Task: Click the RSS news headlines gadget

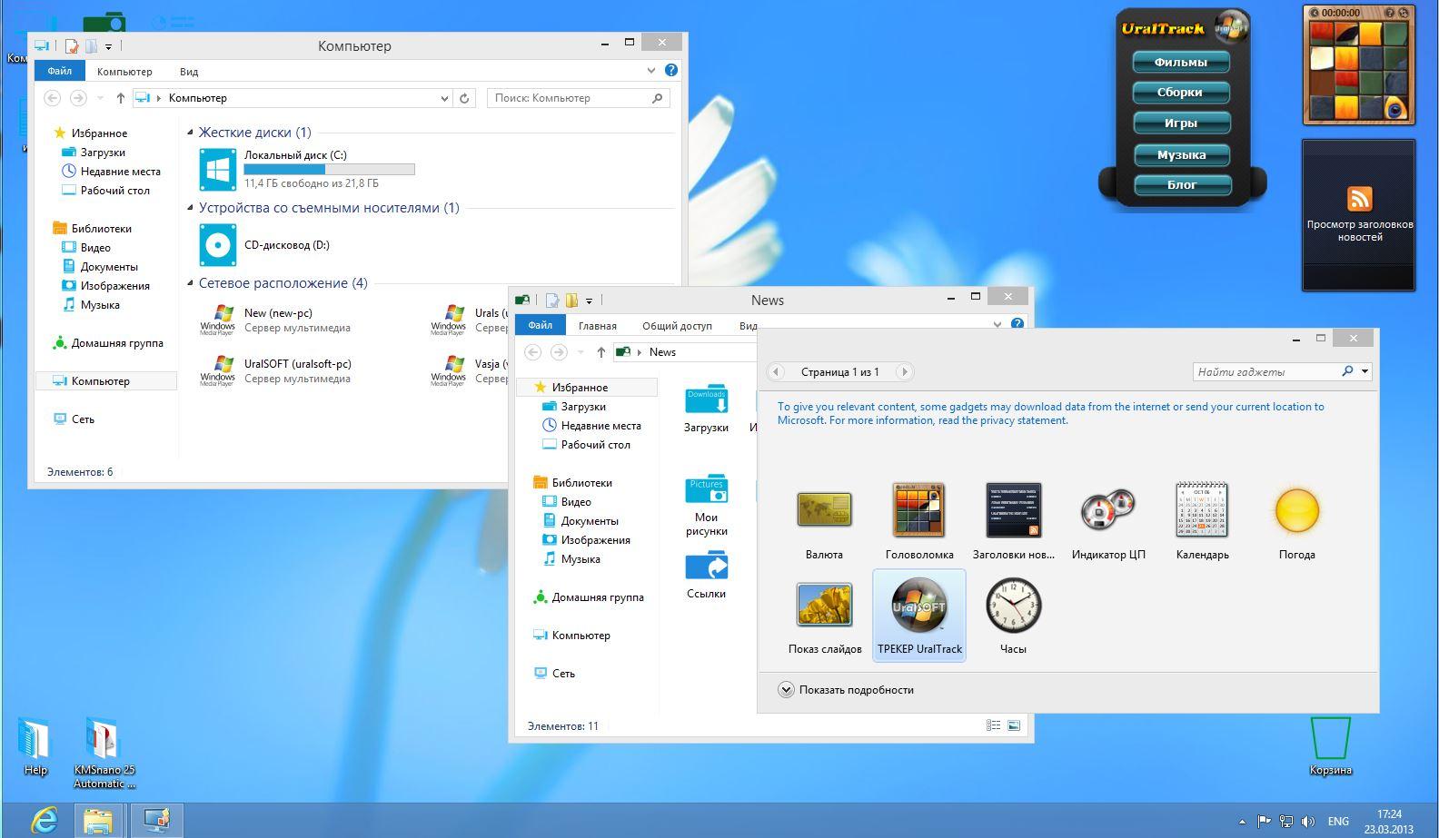Action: pos(1359,214)
